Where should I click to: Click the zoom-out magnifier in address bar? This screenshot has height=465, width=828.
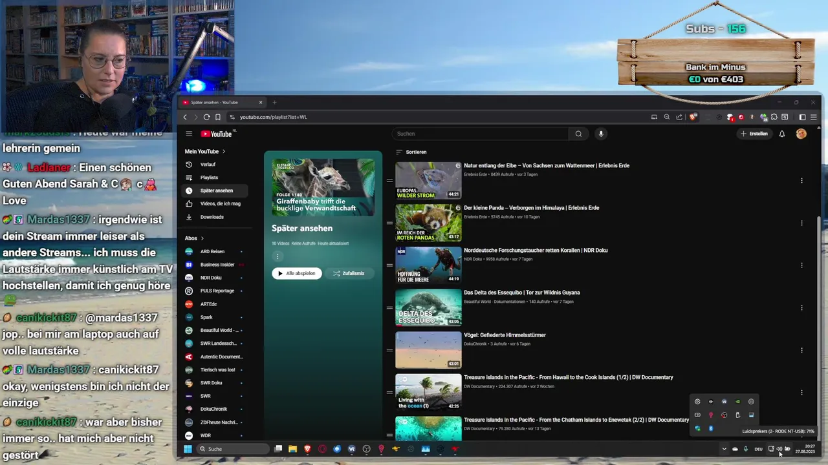pyautogui.click(x=666, y=117)
